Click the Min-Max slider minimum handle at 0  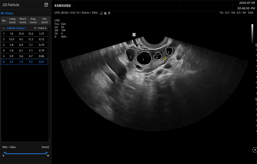(5, 153)
